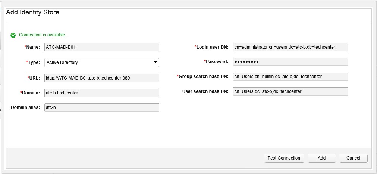Open the Type dropdown showing Active Directory

point(101,62)
